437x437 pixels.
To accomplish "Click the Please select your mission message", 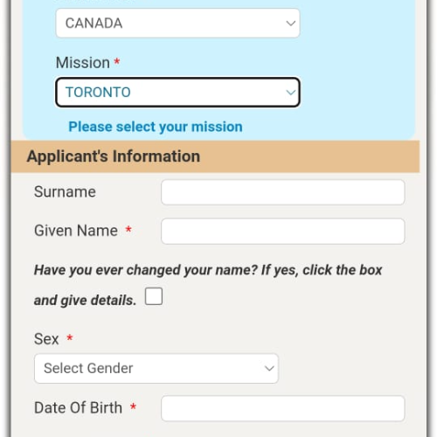I will [156, 127].
